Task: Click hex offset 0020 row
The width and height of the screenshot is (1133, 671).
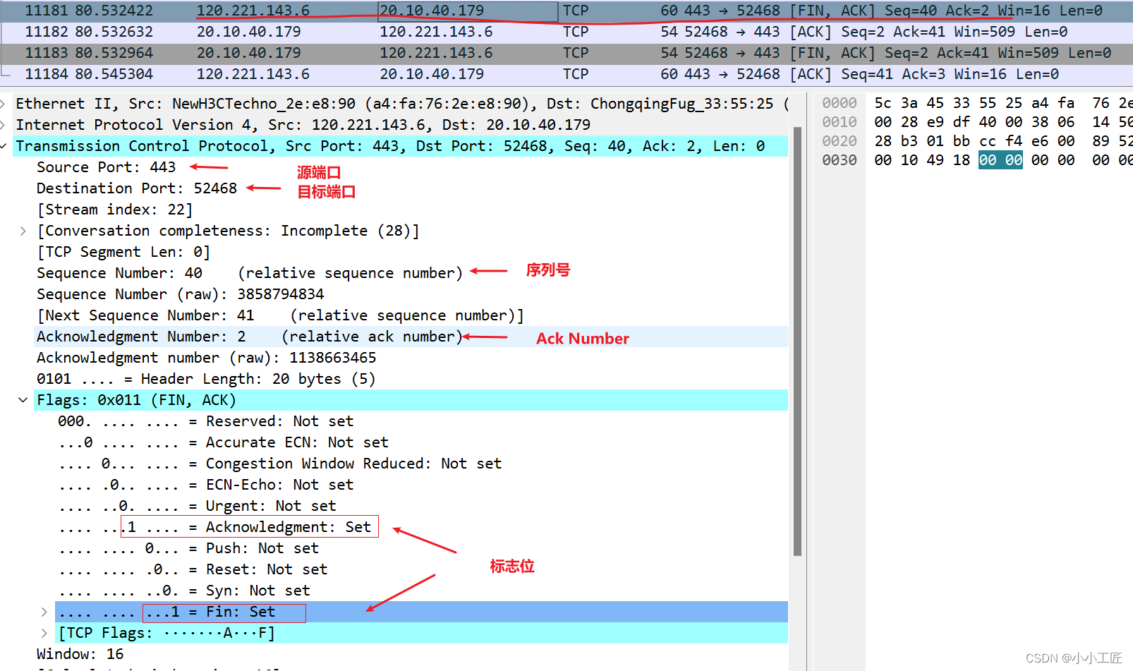Action: 840,141
